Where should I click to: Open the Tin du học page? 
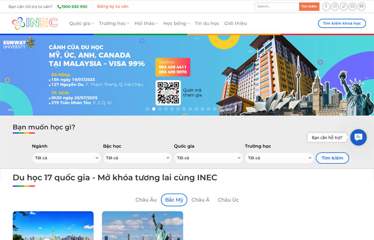coord(207,23)
